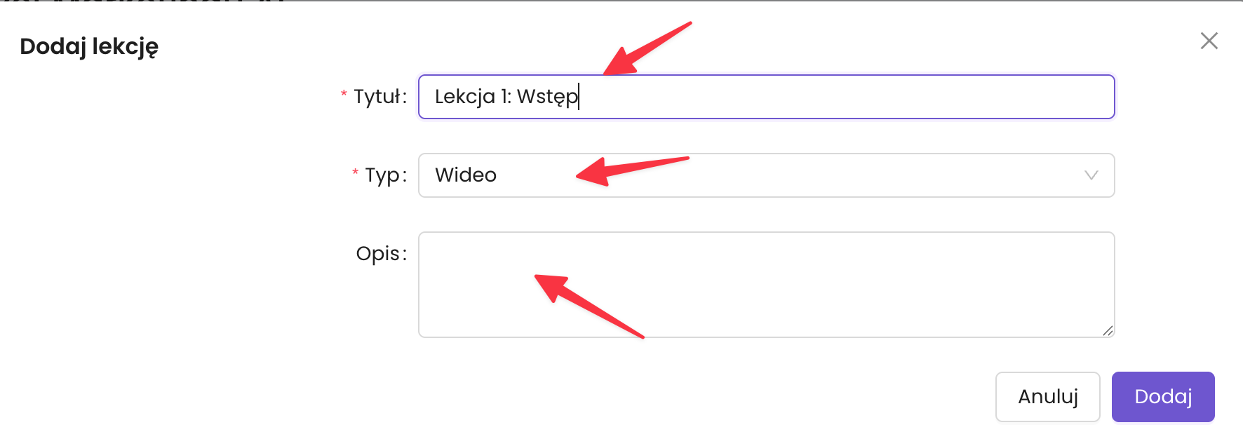Click the Opis textarea resize handle
1243x446 pixels.
click(x=1108, y=331)
